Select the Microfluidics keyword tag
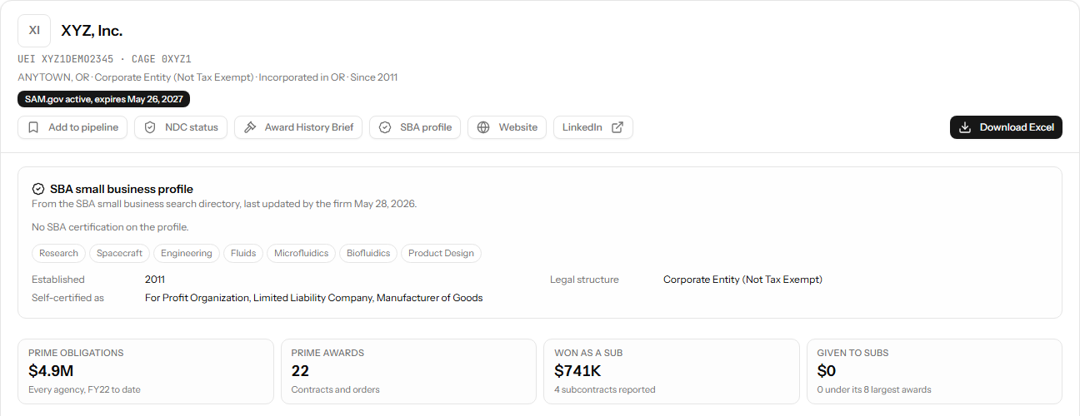Viewport: 1080px width, 416px height. pyautogui.click(x=302, y=253)
